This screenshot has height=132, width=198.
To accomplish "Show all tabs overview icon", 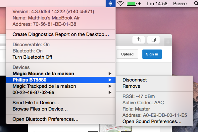I will point(153,40).
